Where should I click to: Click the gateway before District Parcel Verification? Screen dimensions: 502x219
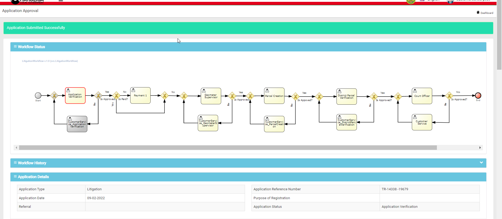coord(319,97)
